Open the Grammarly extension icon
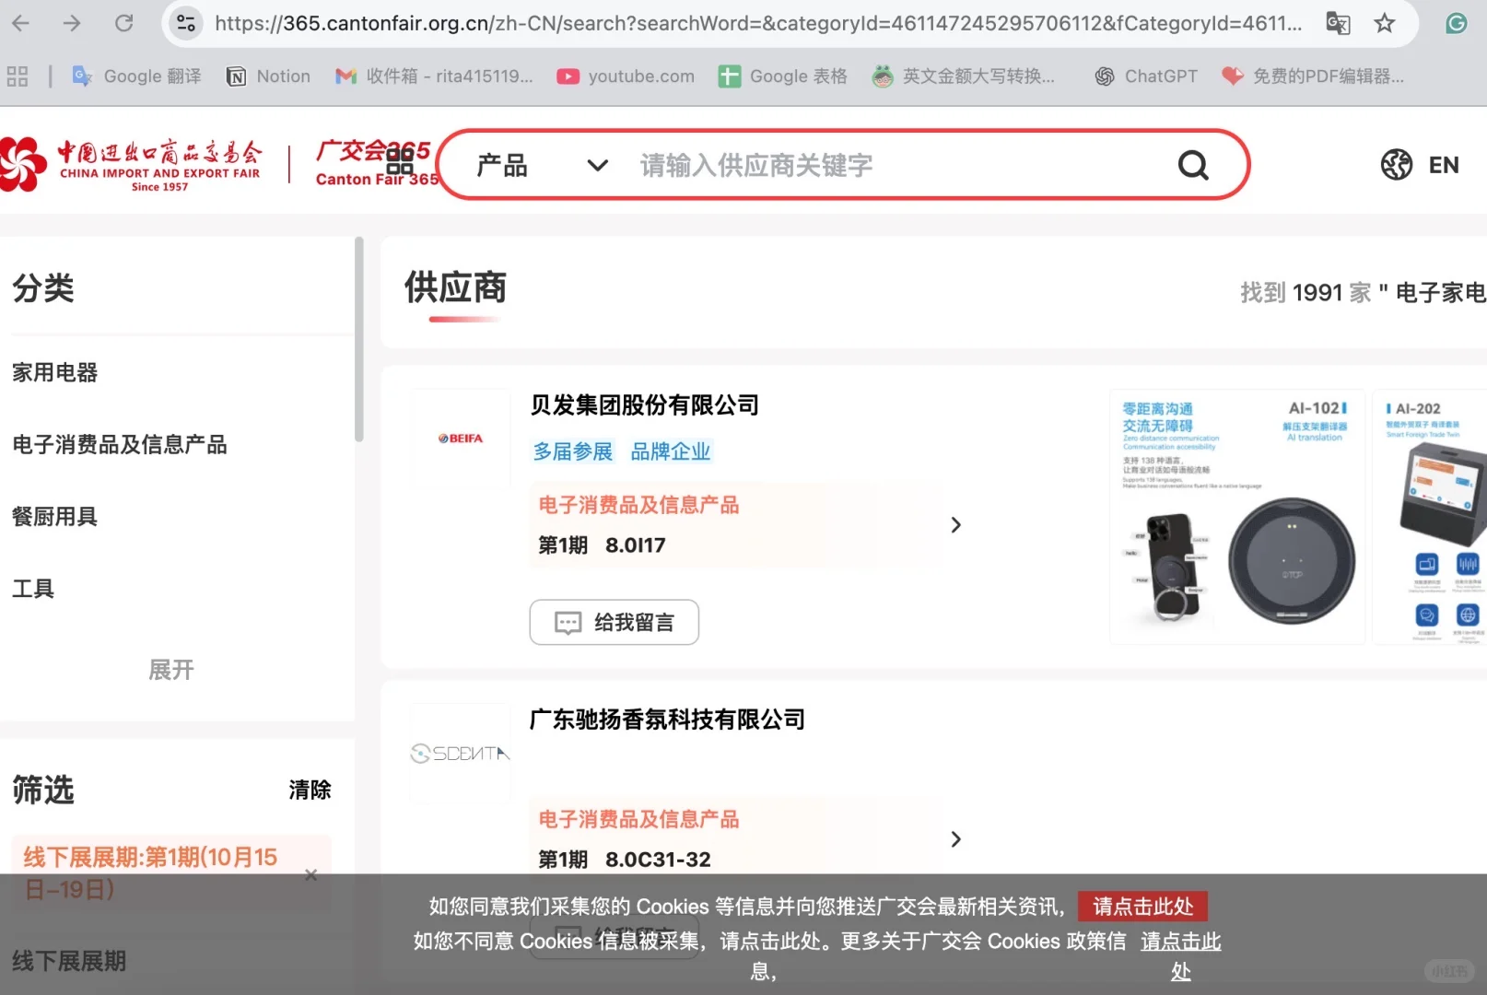The width and height of the screenshot is (1487, 995). click(1456, 23)
